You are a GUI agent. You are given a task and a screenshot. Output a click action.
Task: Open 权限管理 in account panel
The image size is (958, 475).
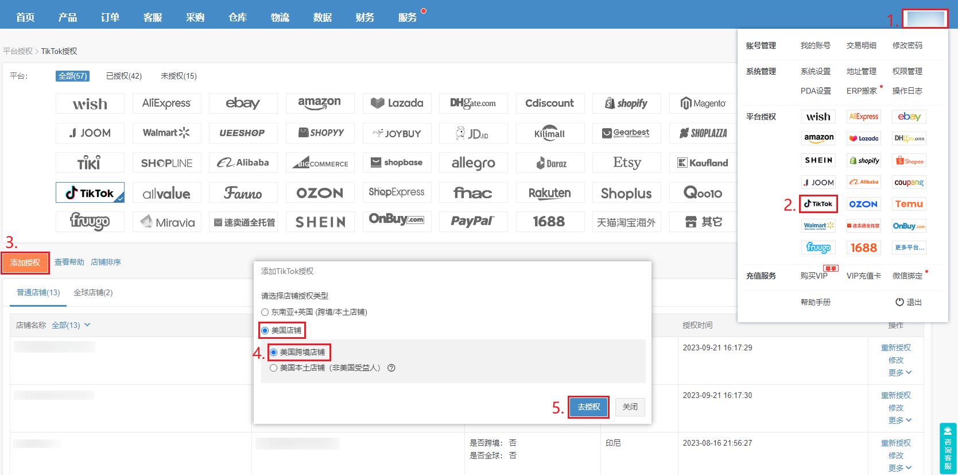coord(907,71)
